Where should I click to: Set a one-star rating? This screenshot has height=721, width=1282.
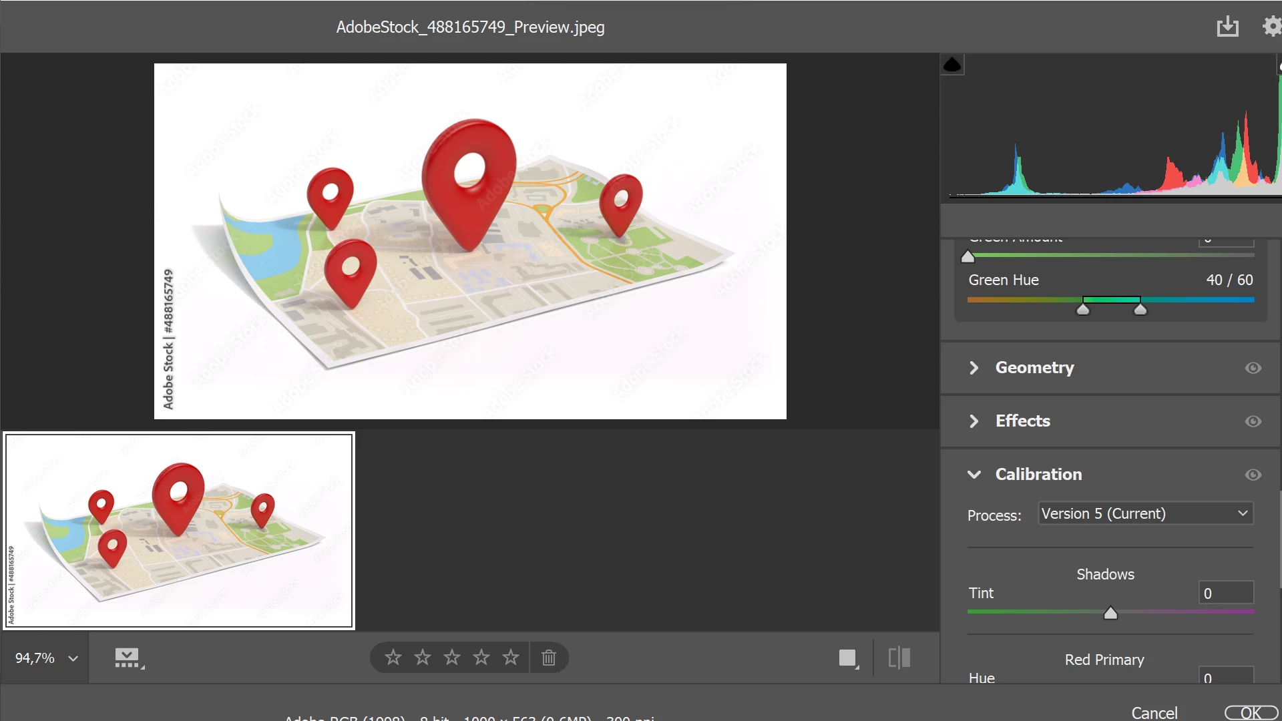(393, 658)
